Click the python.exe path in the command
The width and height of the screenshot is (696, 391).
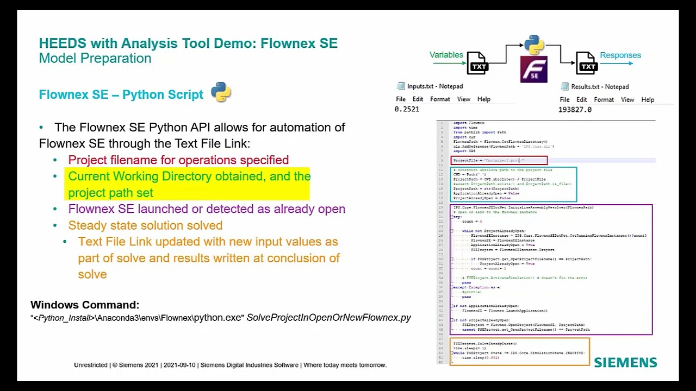(x=137, y=318)
